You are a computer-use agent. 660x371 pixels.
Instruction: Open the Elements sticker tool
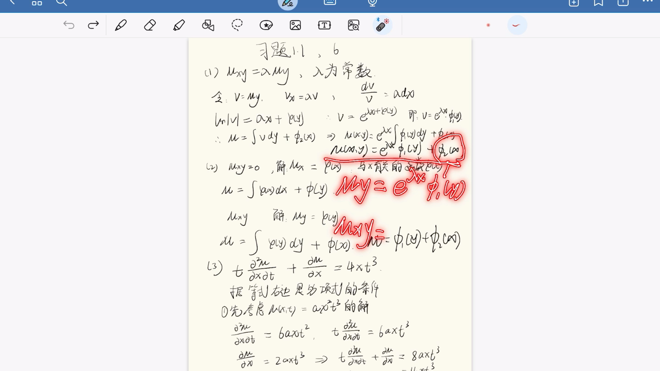click(266, 25)
